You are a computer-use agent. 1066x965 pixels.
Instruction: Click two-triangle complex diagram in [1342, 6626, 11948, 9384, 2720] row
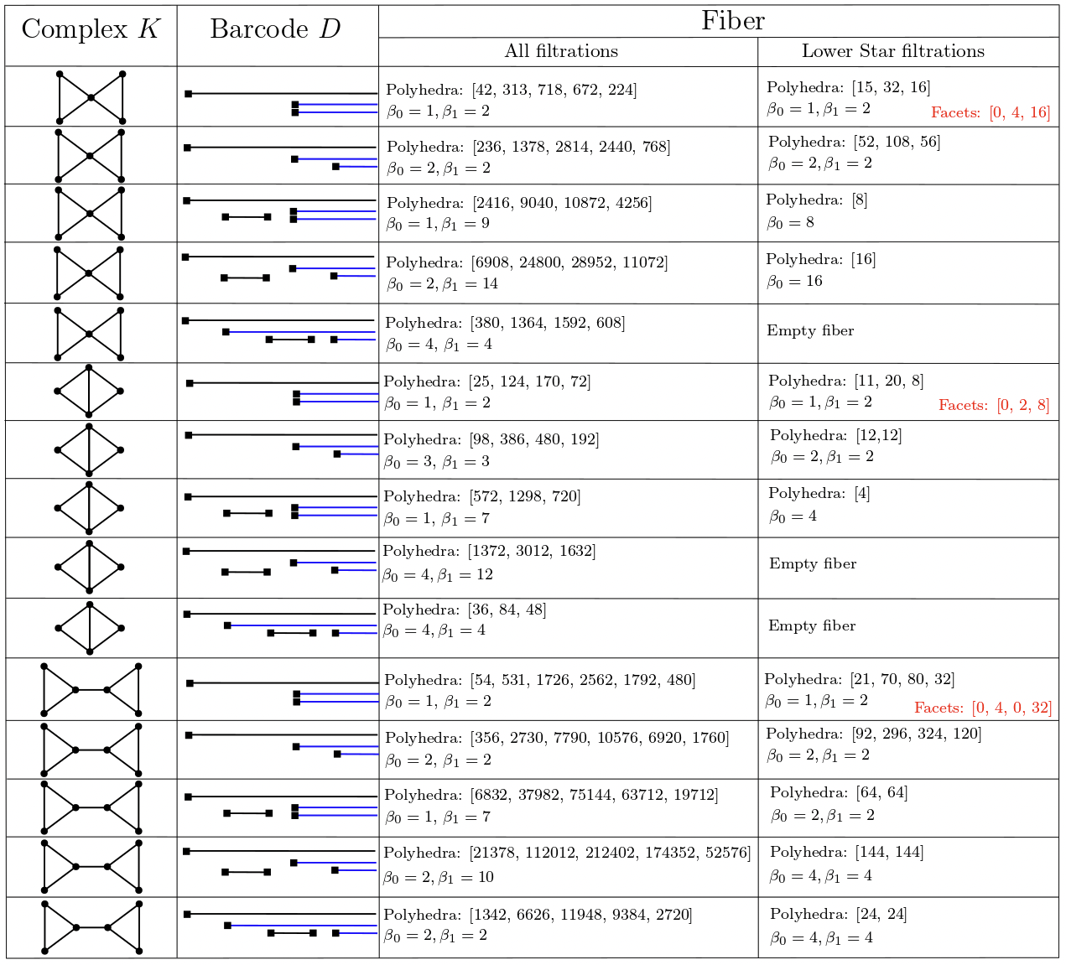pos(91,927)
